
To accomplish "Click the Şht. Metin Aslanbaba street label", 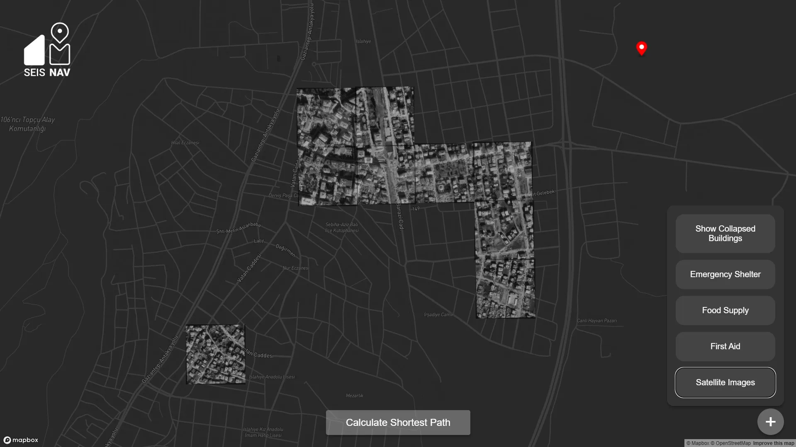I will point(238,228).
